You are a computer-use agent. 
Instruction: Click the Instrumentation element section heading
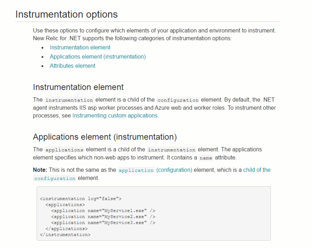coord(78,87)
